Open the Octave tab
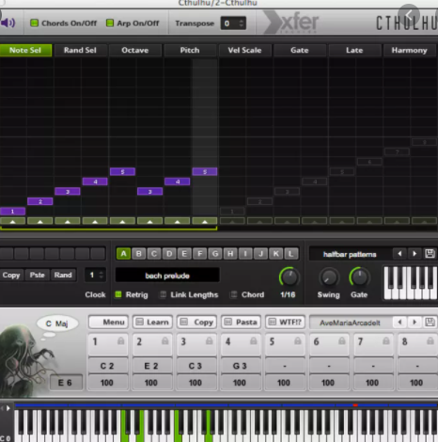Screen dimensions: 438x442 pos(135,50)
